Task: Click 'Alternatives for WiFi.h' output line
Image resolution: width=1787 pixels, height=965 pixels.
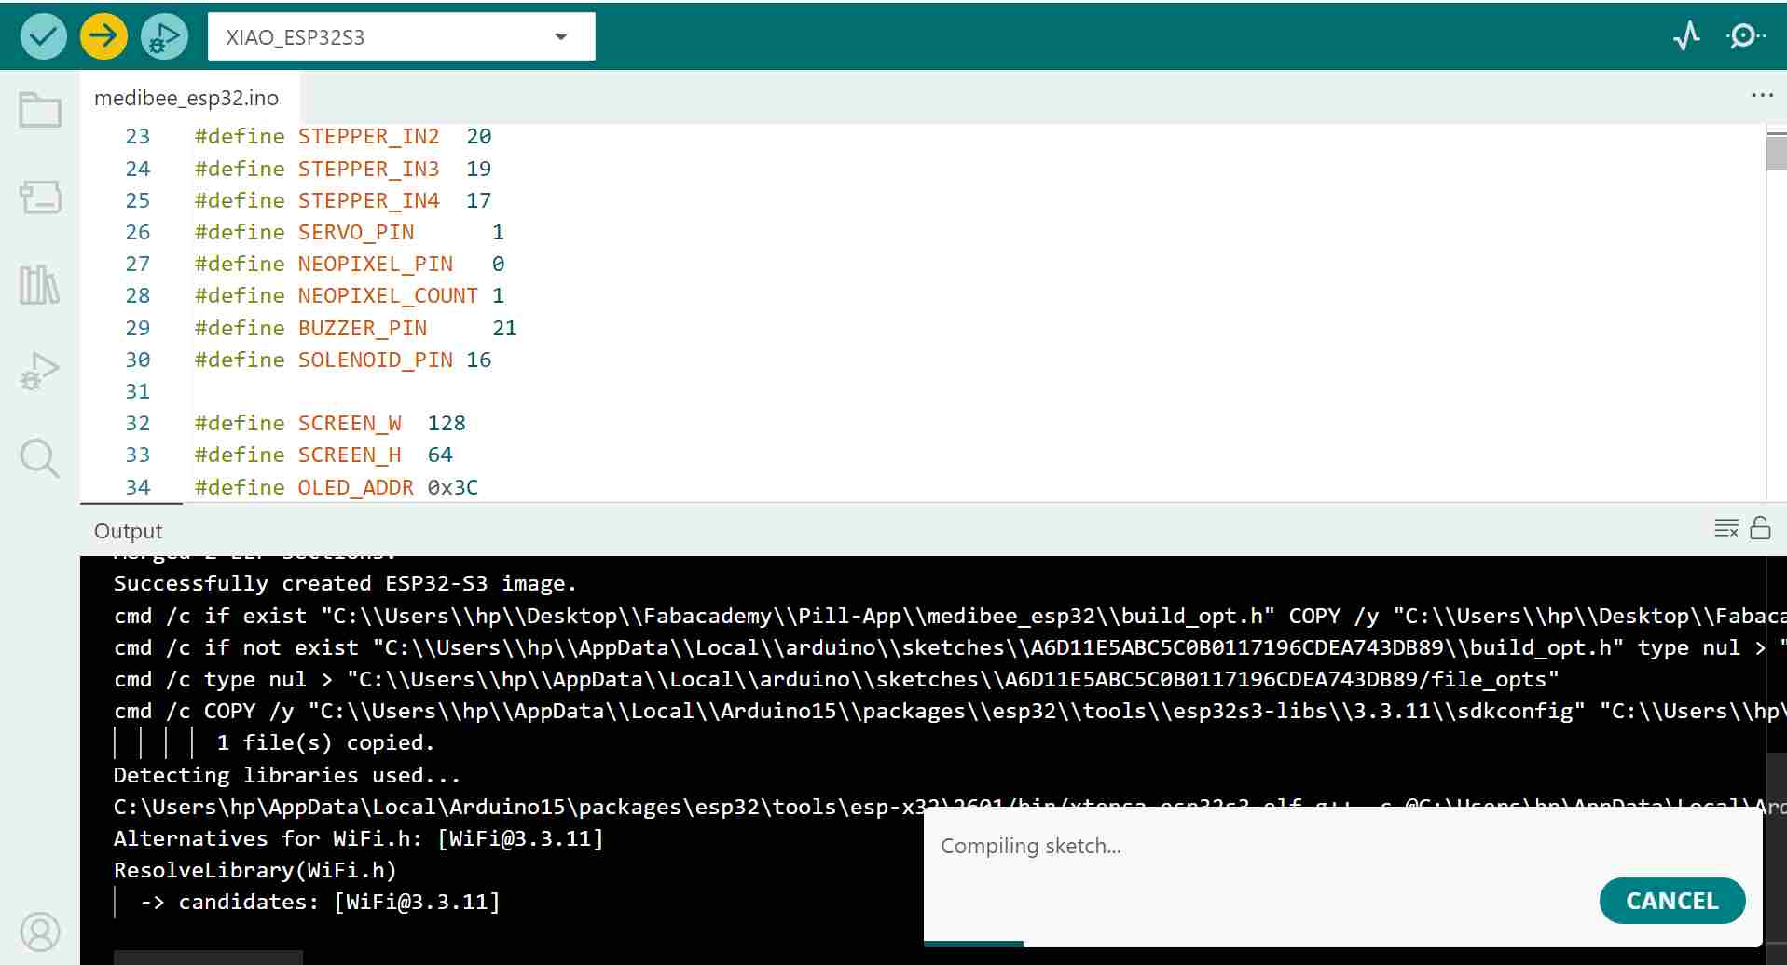Action: [358, 838]
